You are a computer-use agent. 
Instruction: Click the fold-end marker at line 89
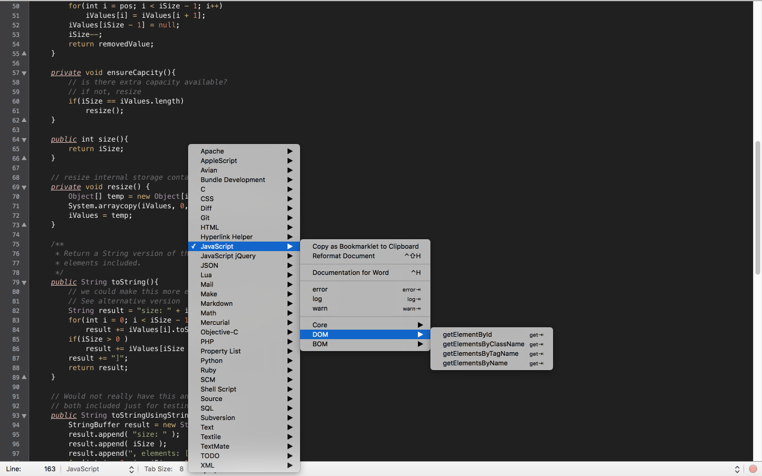24,377
